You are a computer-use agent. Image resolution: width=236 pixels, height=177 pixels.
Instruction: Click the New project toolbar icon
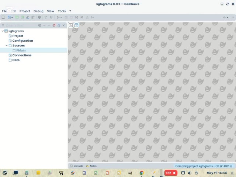click(x=3, y=17)
